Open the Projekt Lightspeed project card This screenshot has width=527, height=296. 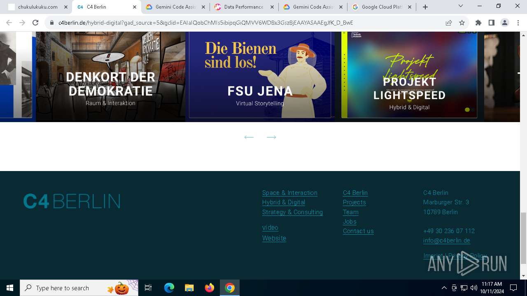[409, 76]
